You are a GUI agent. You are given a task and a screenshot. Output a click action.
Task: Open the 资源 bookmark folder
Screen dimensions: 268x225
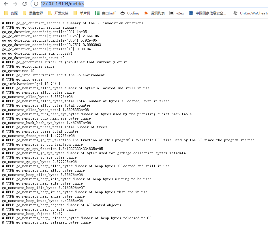click(x=11, y=13)
